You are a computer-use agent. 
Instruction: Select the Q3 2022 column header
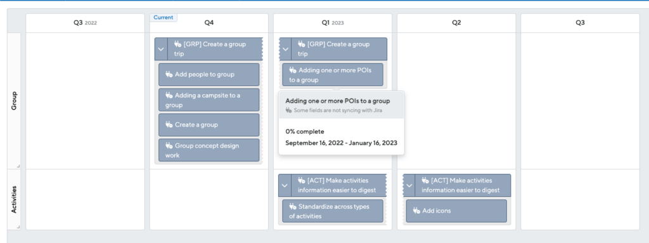[86, 23]
